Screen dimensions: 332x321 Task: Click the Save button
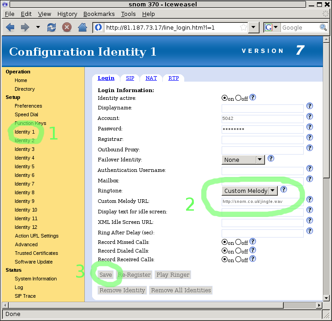[x=106, y=274]
